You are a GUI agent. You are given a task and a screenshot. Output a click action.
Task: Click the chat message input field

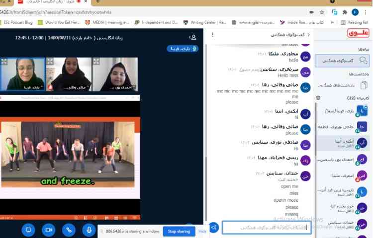pyautogui.click(x=265, y=228)
